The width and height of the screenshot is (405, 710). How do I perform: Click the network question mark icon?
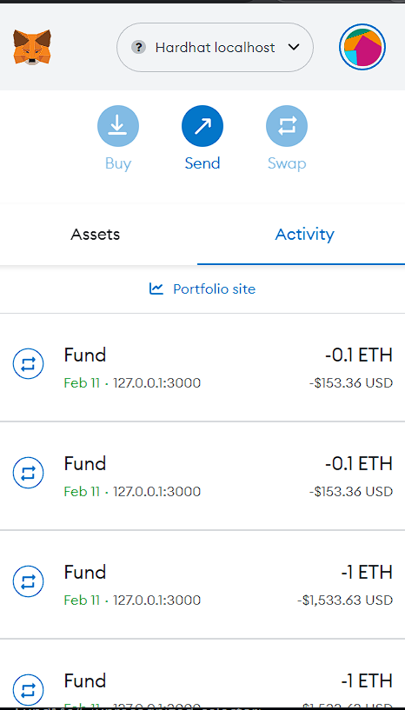139,47
